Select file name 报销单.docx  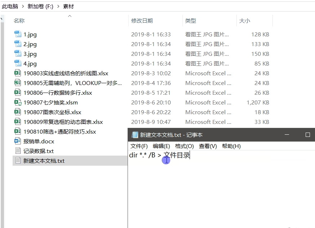tap(39, 141)
